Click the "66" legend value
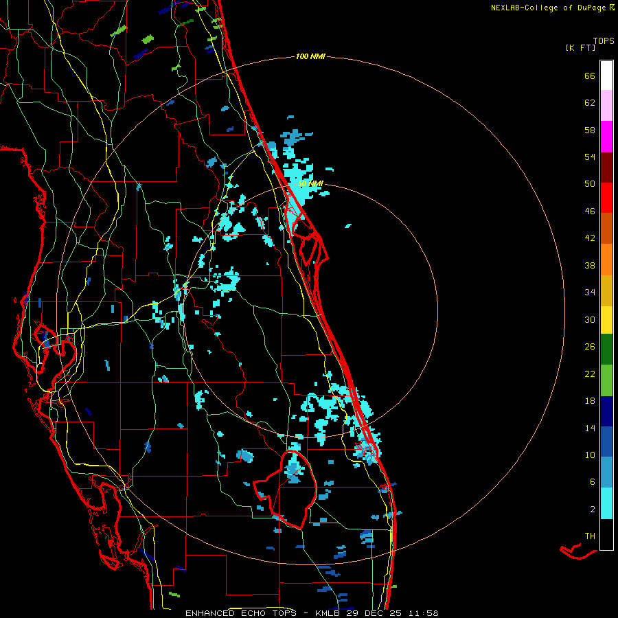Screen dimensions: 618x618 click(590, 76)
